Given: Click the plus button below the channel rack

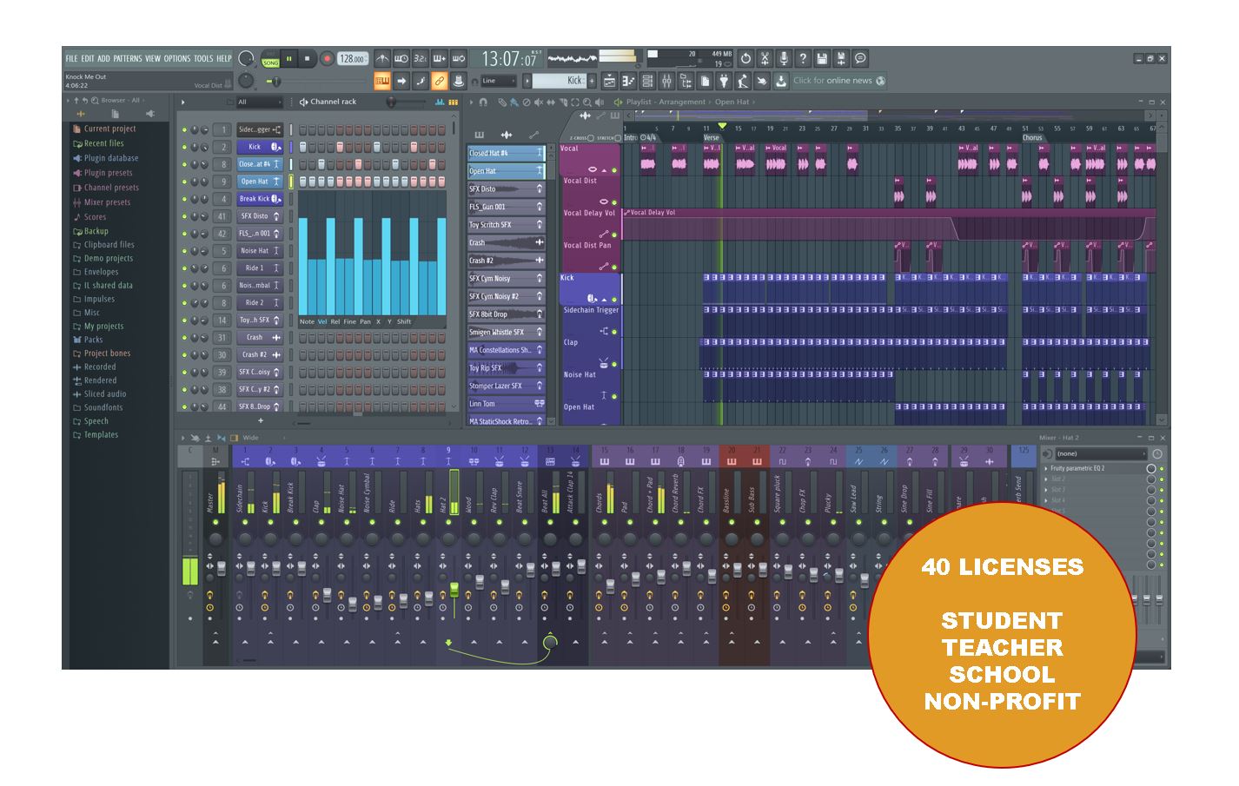Looking at the screenshot, I should 260,420.
